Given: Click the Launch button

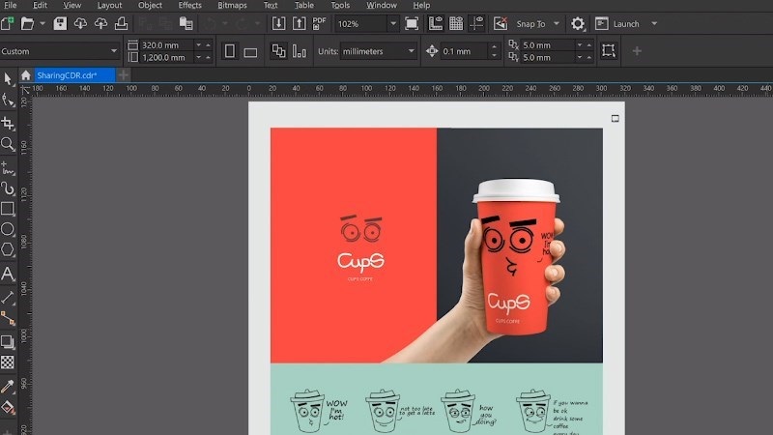Looking at the screenshot, I should click(626, 23).
